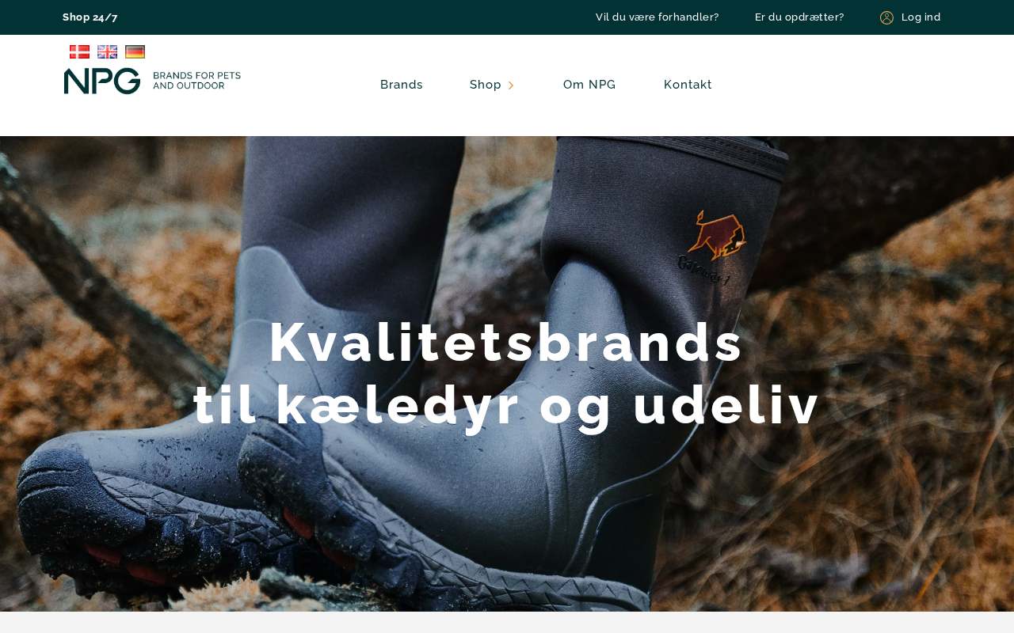Open the Brands menu item
Viewport: 1014px width, 633px height.
402,85
